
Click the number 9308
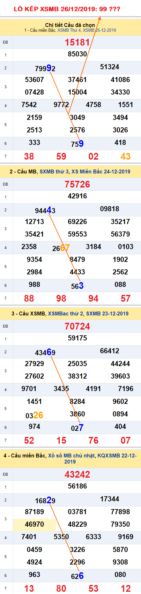point(120,562)
